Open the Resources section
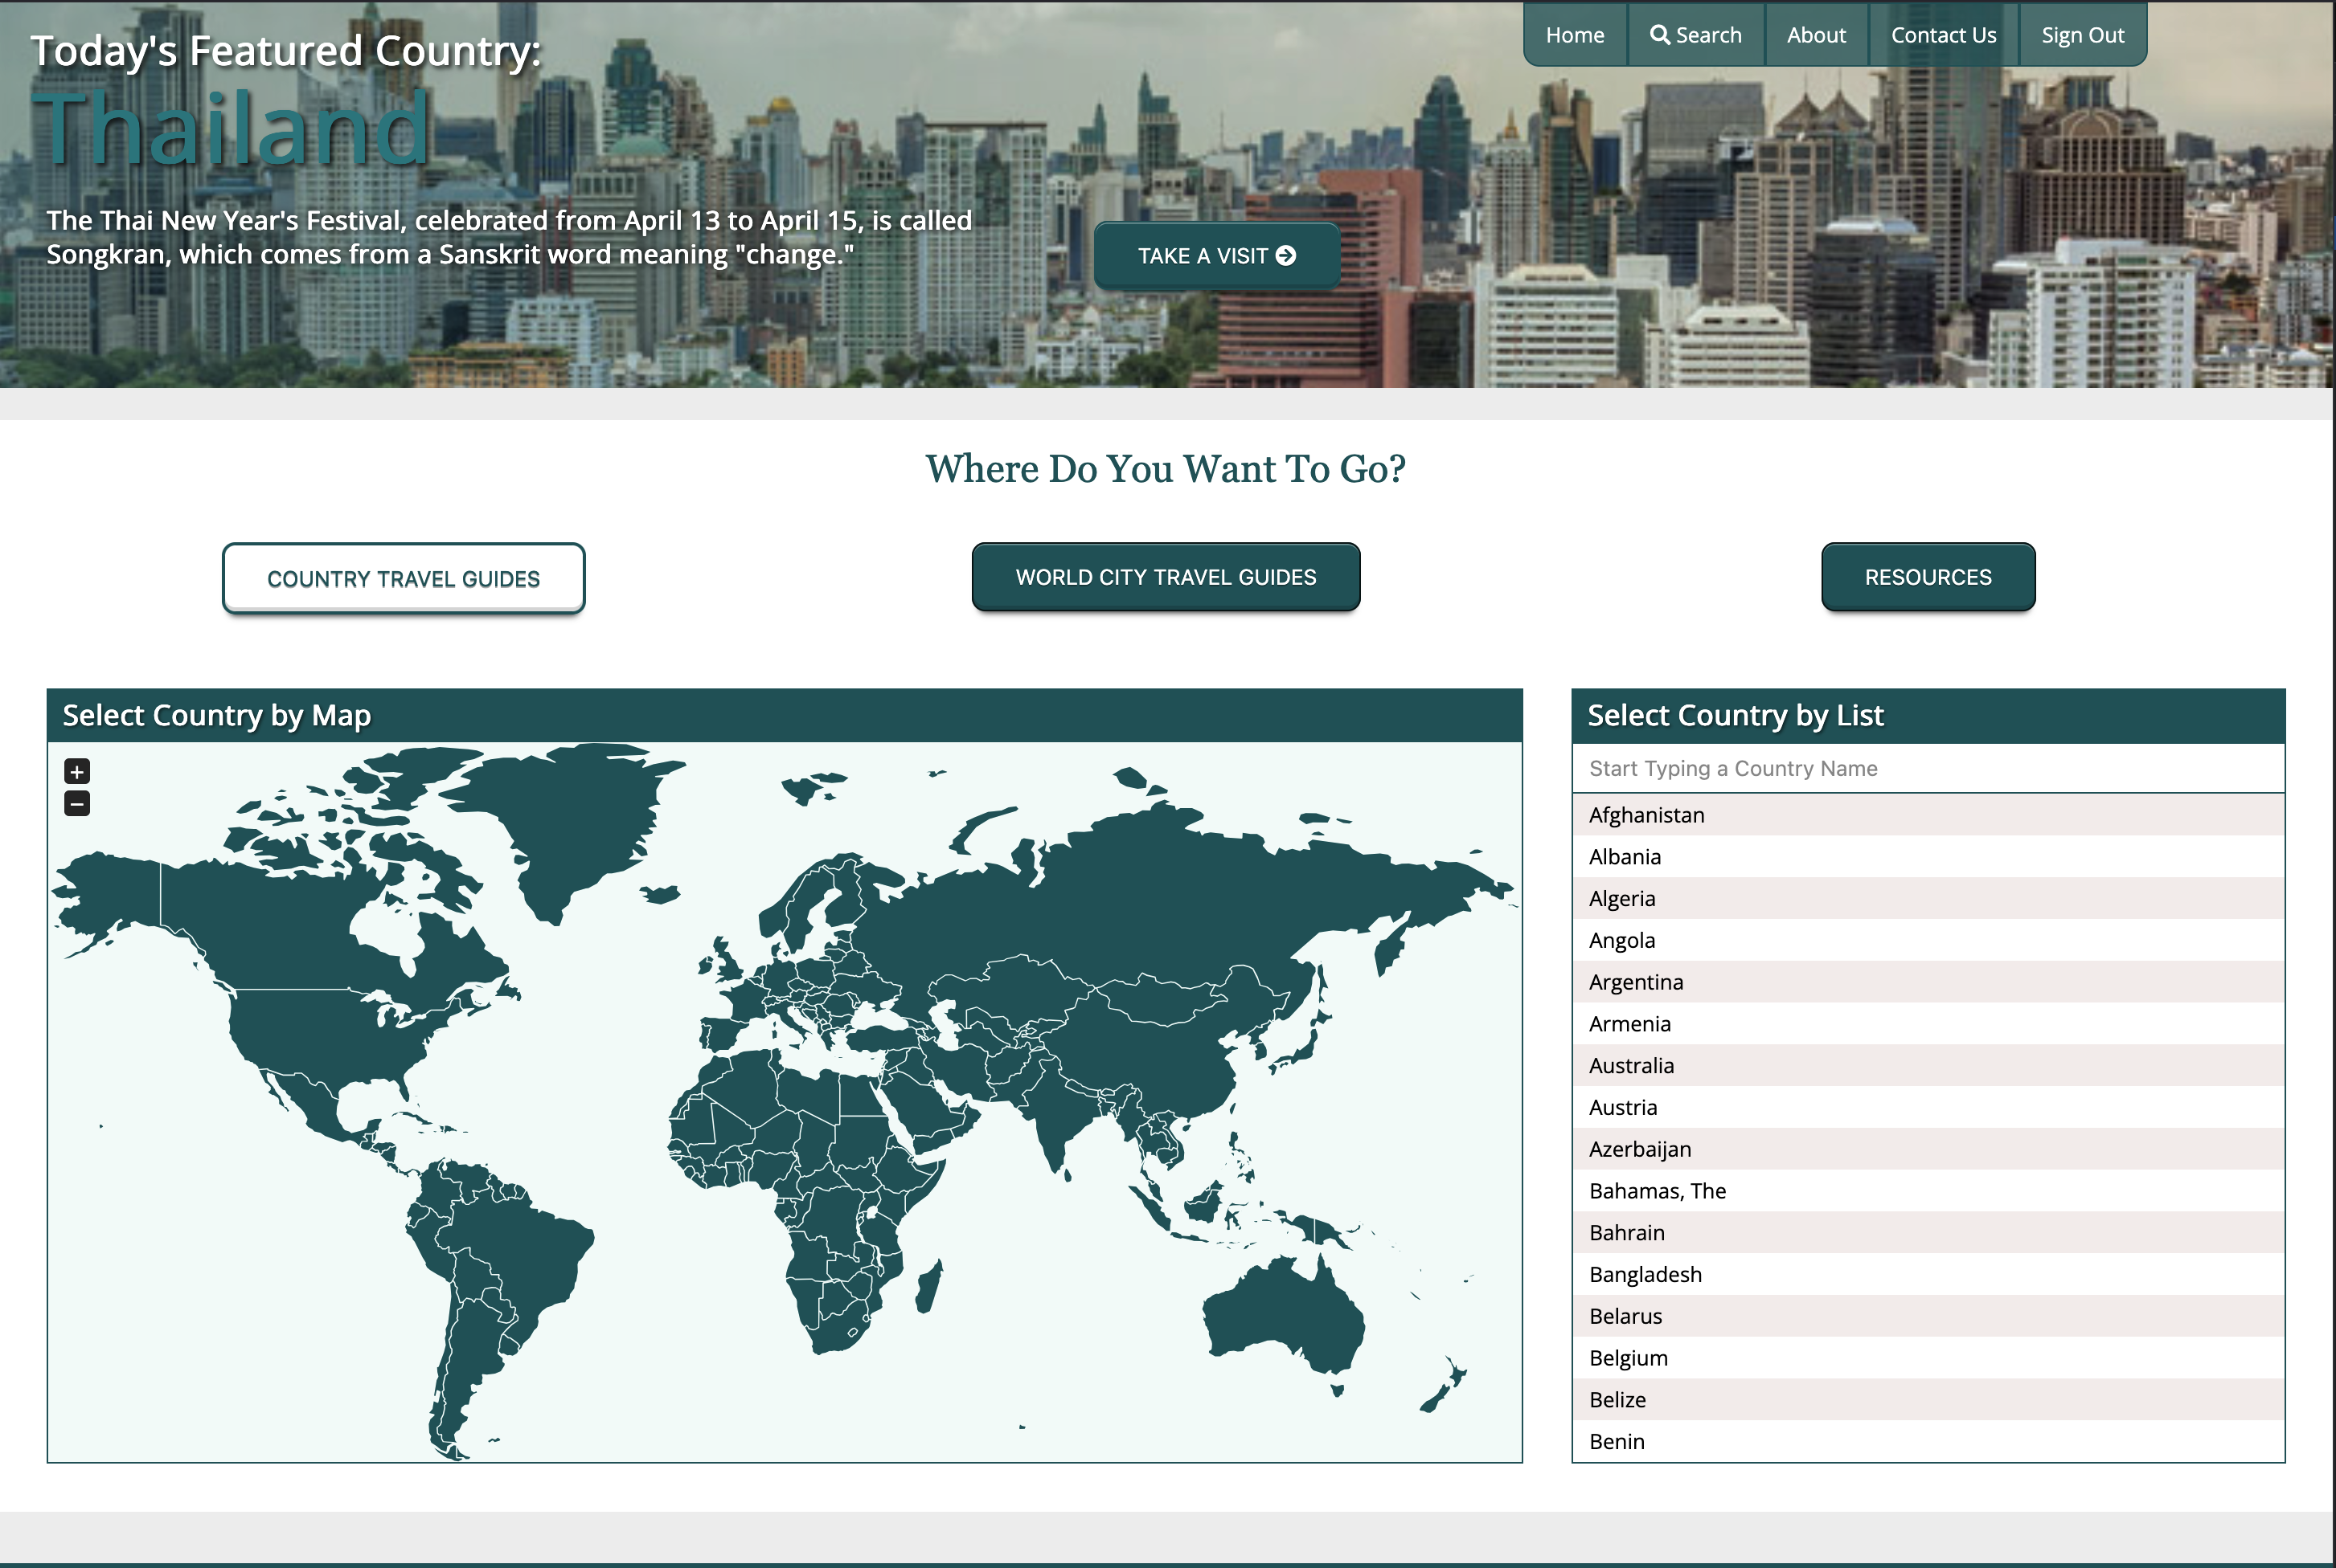Viewport: 2336px width, 1568px height. (1928, 577)
